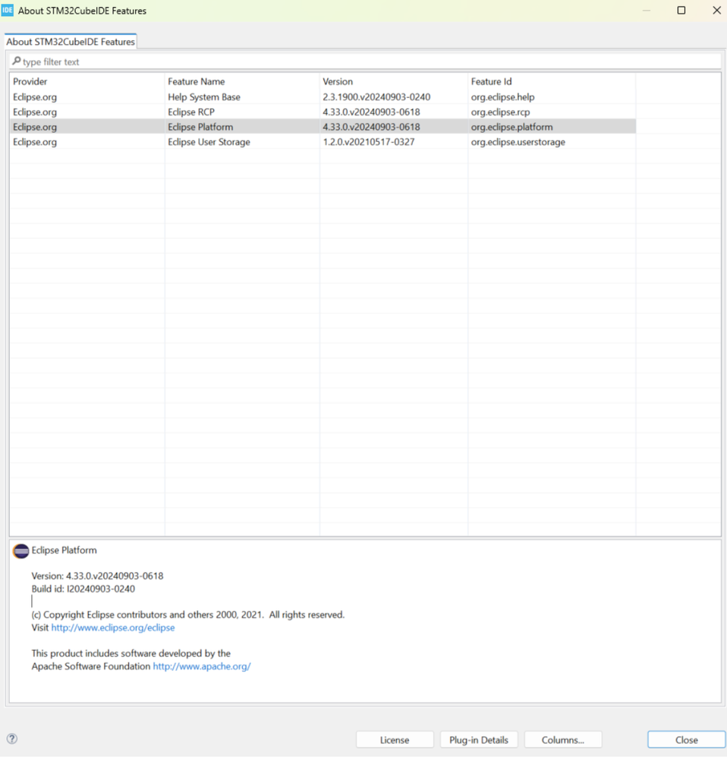Viewport: 727px width, 758px height.
Task: Click Eclipse.org provider in Eclipse RCP row
Action: pyautogui.click(x=35, y=112)
